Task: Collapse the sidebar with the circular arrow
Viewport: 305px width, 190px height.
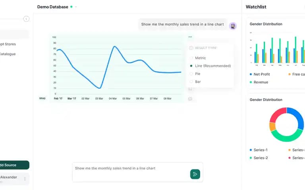Action: 26,19
